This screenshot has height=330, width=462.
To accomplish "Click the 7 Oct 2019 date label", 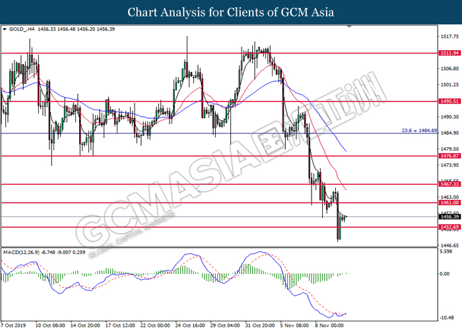I will coord(13,325).
